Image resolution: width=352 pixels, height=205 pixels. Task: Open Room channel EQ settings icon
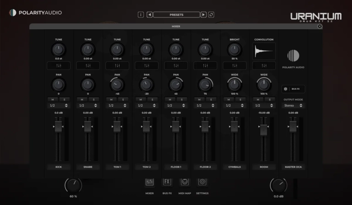point(264,65)
